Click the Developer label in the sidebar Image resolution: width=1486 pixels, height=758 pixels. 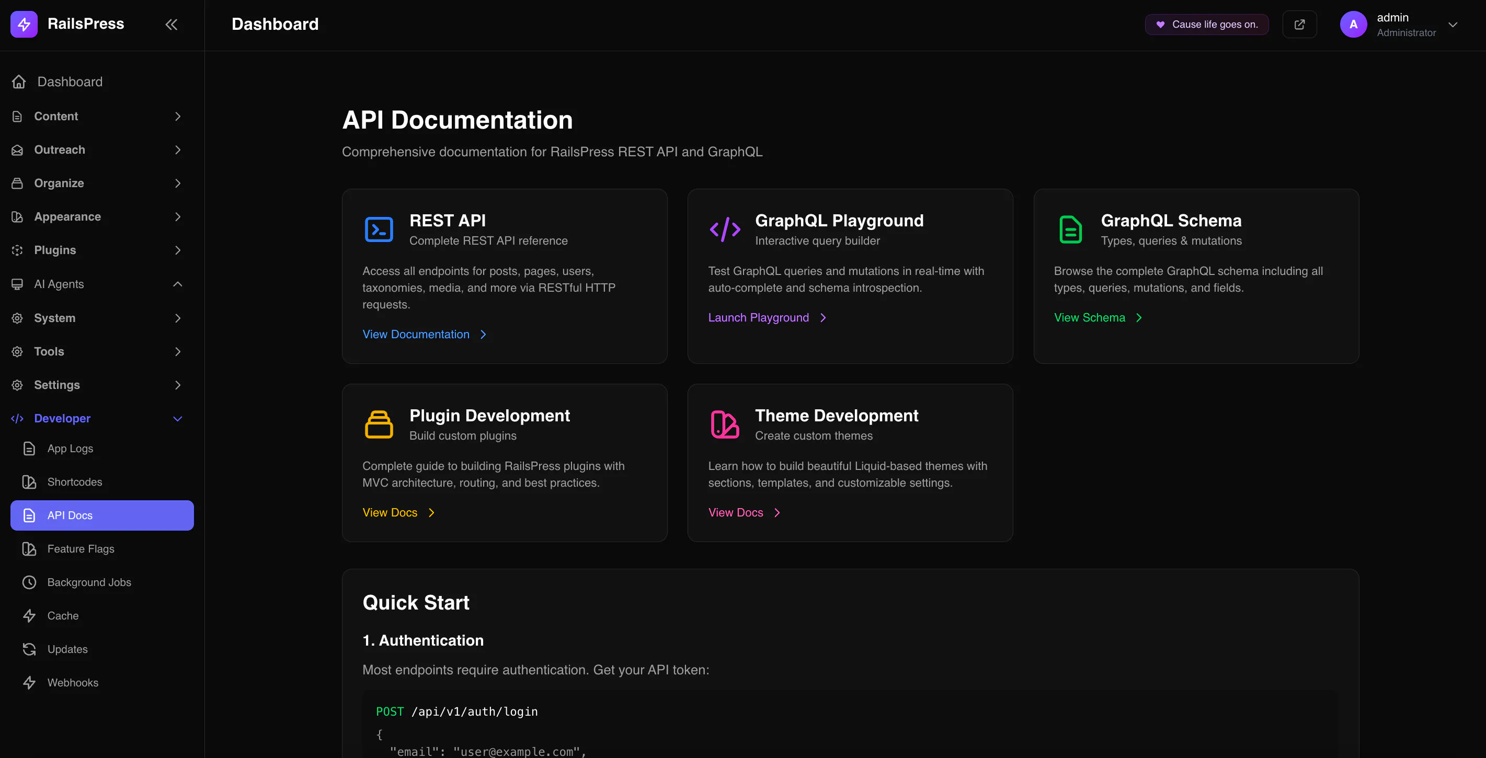62,419
